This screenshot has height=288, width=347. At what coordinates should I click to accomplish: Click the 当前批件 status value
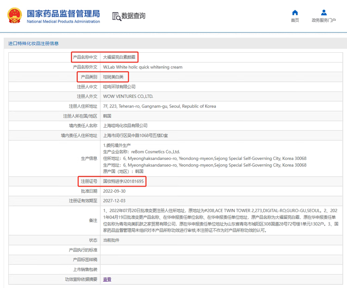point(111,240)
